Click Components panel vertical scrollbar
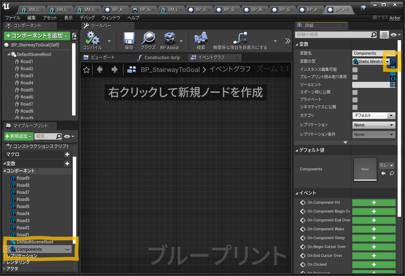This screenshot has width=405, height=276. point(74,79)
